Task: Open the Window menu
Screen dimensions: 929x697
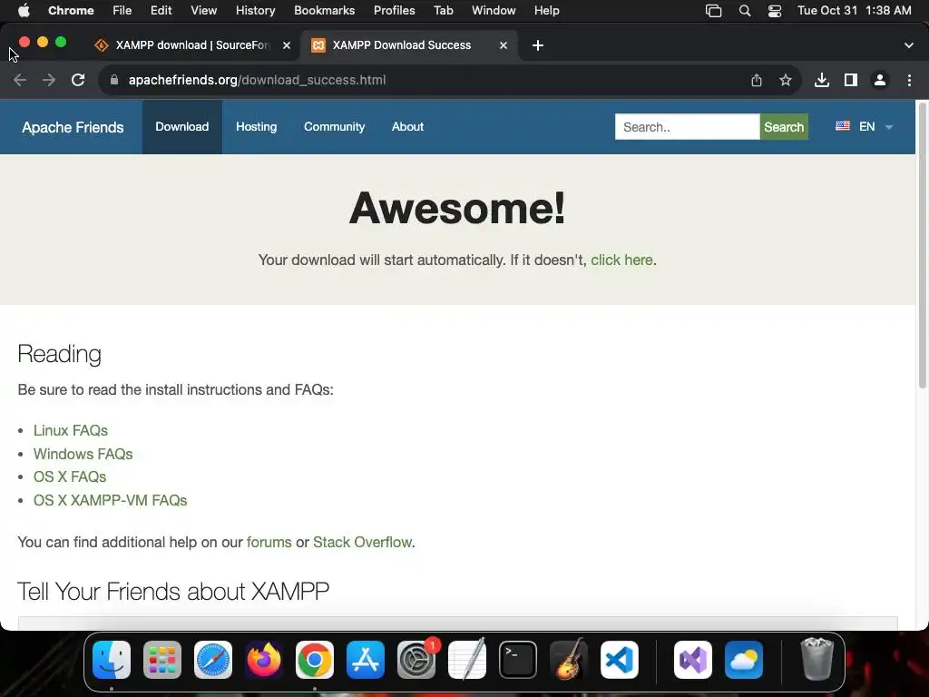Action: (x=494, y=11)
